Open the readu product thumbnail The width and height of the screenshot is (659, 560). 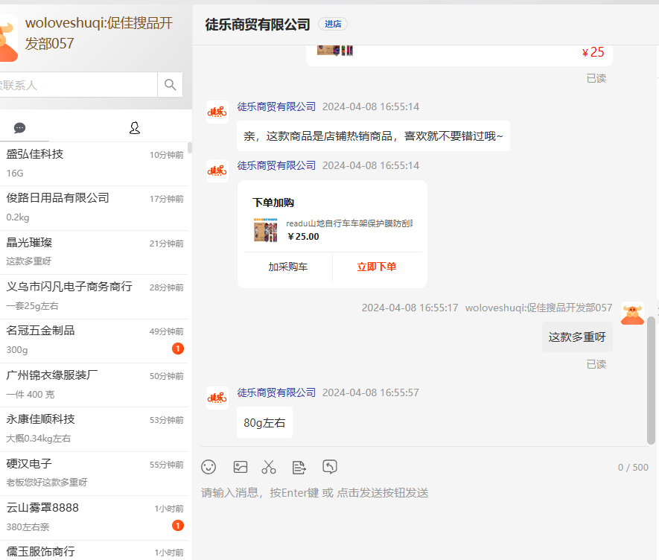pos(266,230)
